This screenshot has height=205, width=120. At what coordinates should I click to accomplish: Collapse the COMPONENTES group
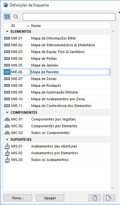pos(7,112)
